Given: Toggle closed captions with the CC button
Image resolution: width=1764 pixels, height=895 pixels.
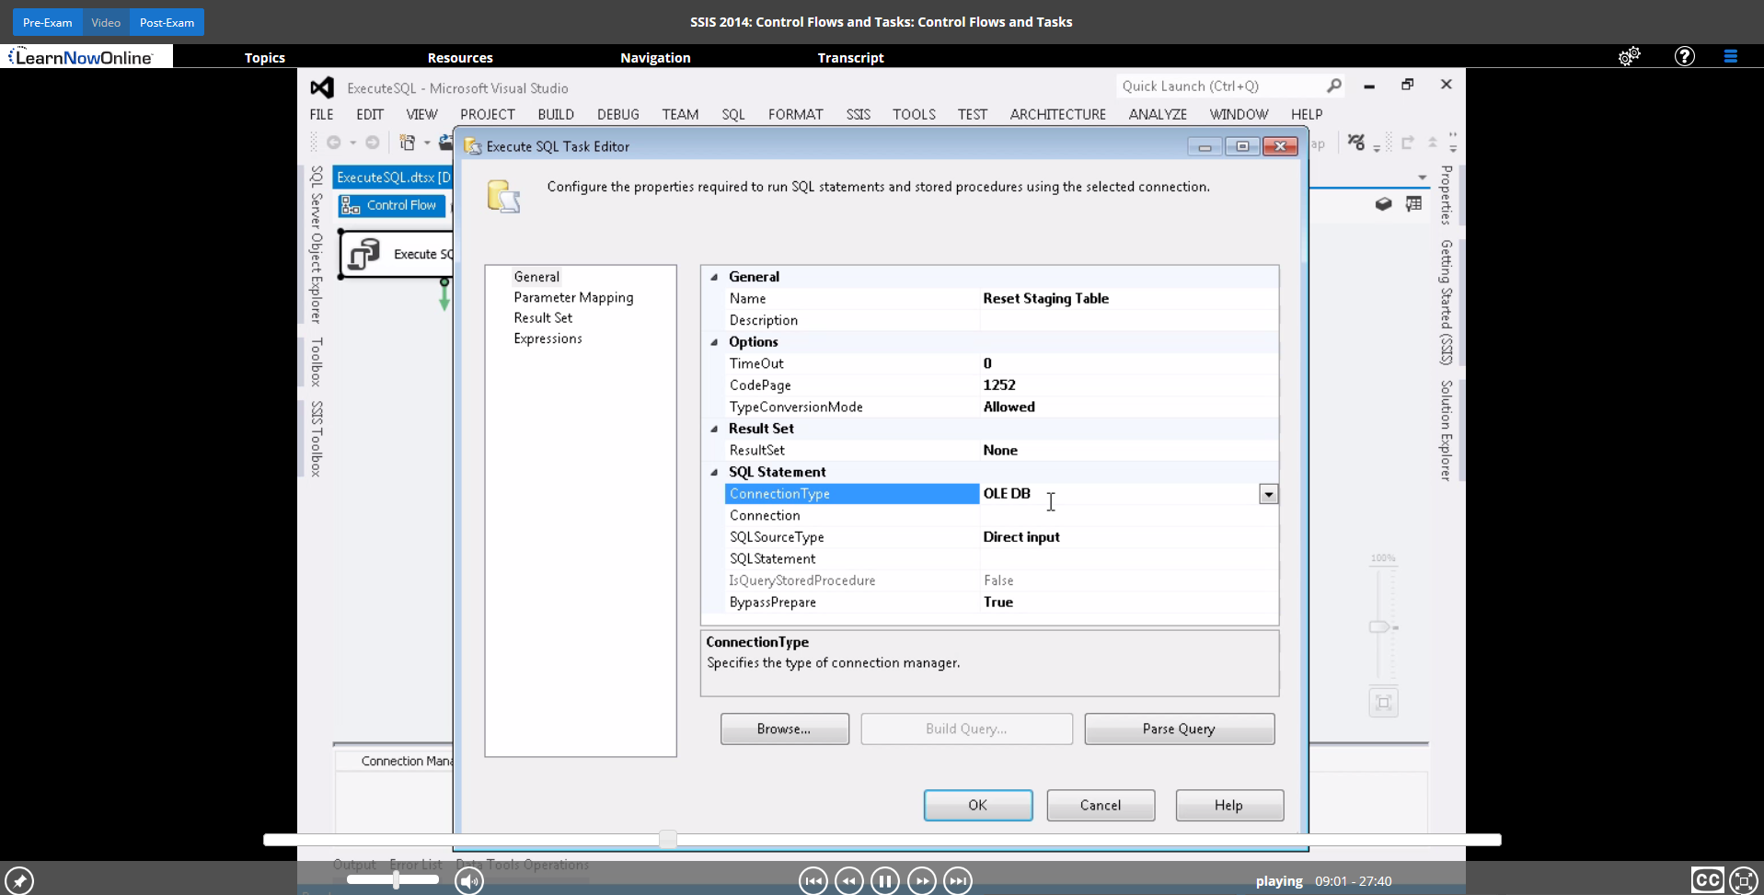Looking at the screenshot, I should pos(1707,880).
